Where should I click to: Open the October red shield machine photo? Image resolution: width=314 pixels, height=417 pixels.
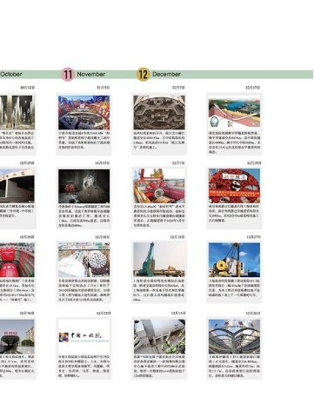[17, 260]
